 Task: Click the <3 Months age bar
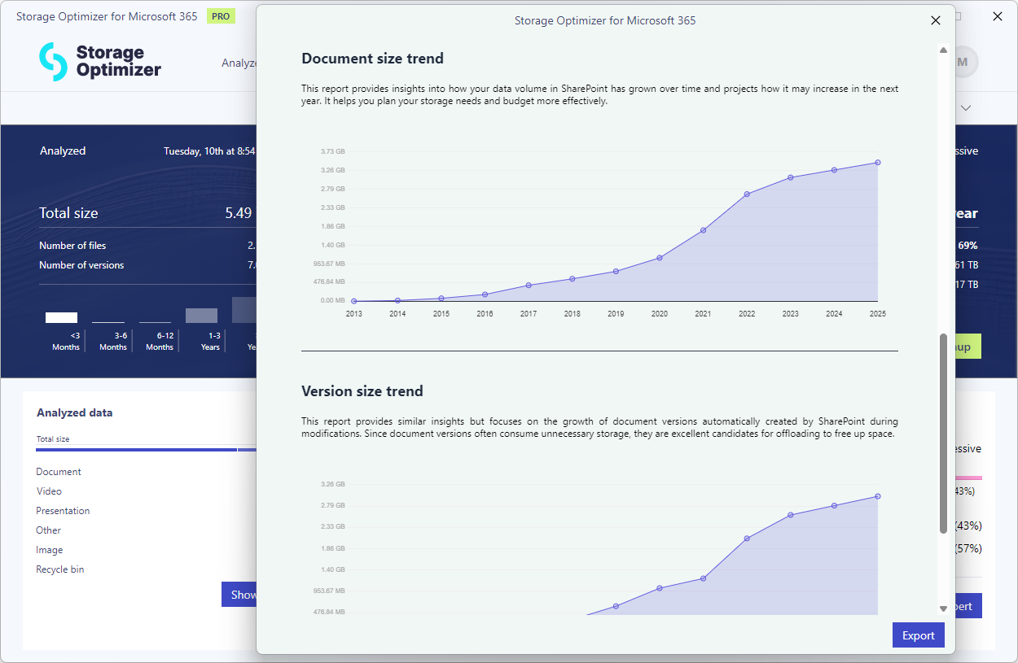tap(61, 317)
